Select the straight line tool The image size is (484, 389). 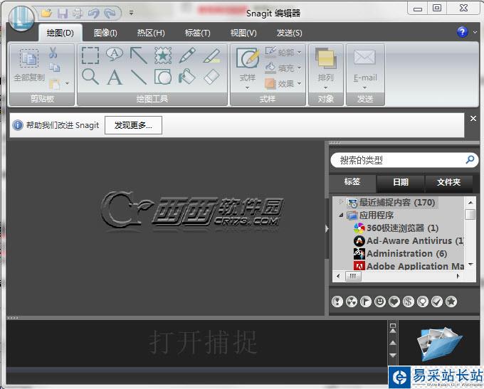click(x=139, y=77)
